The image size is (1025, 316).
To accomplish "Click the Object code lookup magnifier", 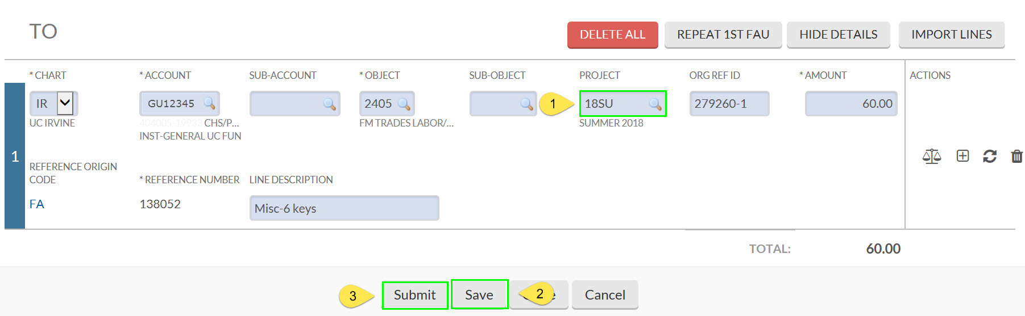I will click(404, 104).
